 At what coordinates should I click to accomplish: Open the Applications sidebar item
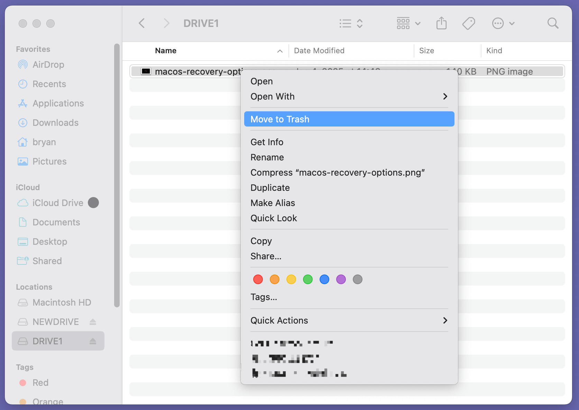(58, 103)
